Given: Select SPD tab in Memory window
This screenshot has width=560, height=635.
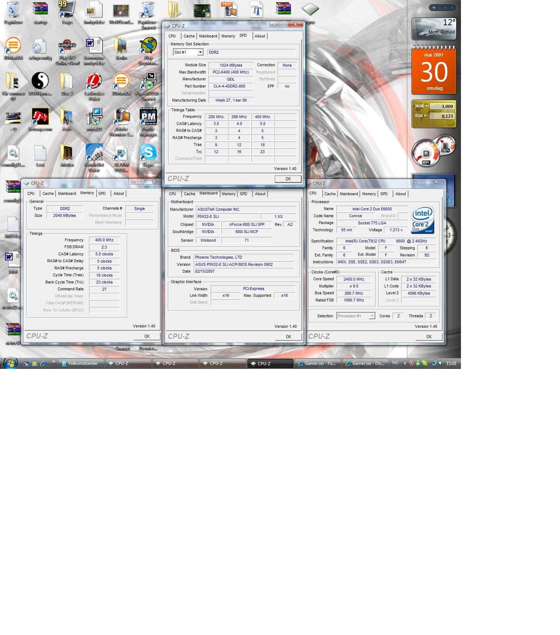Looking at the screenshot, I should tap(102, 193).
